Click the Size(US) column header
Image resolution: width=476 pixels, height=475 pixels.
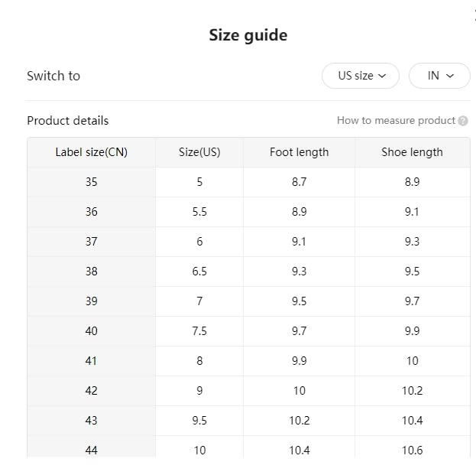(199, 152)
